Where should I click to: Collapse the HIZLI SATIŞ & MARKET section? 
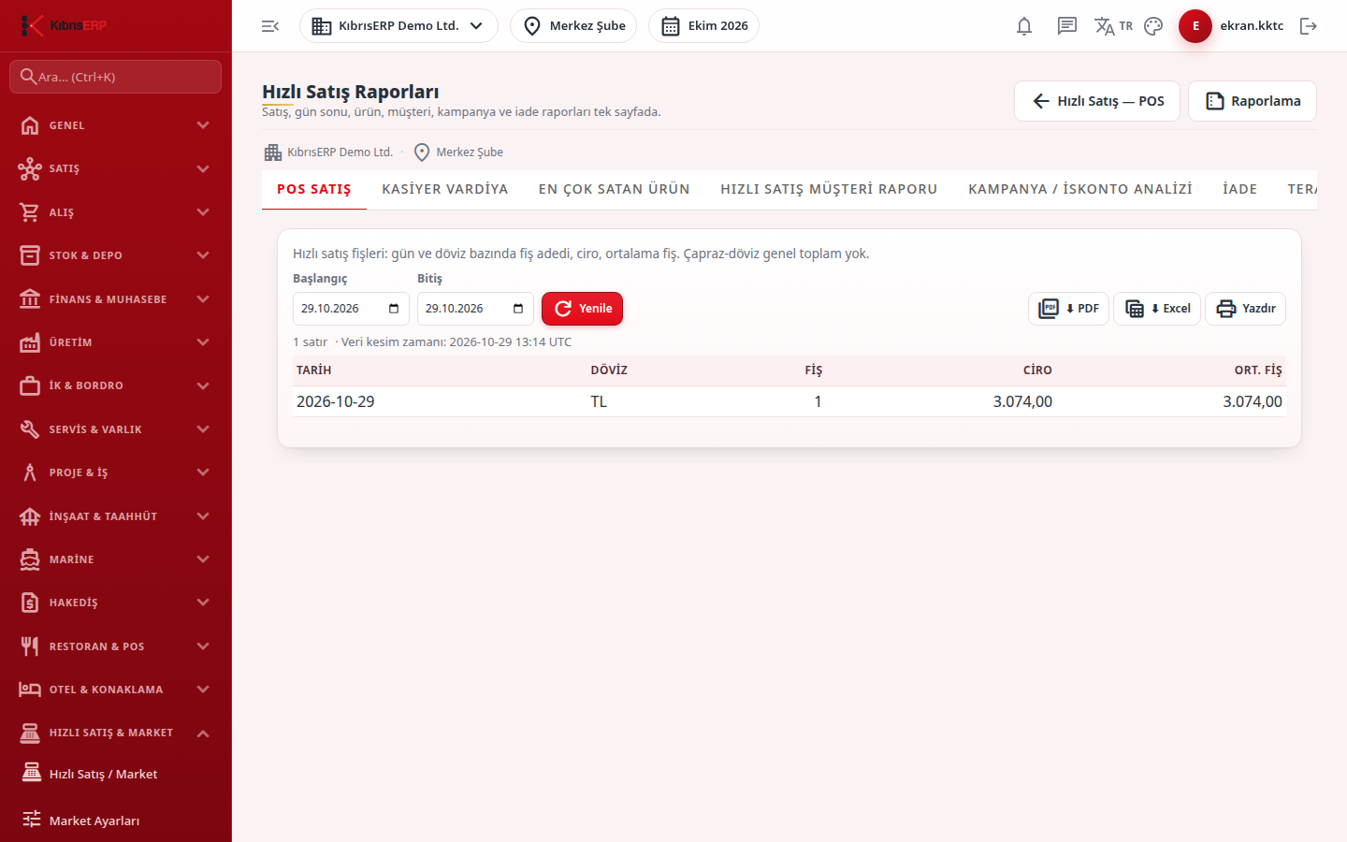point(116,733)
